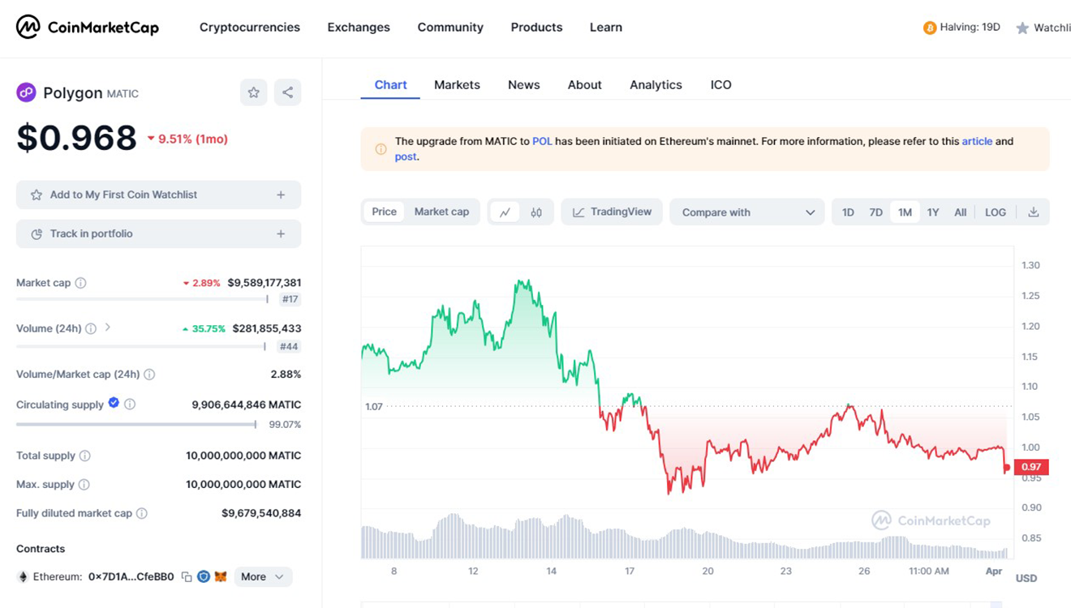Download the chart data via download icon
This screenshot has height=608, width=1071.
(1033, 212)
